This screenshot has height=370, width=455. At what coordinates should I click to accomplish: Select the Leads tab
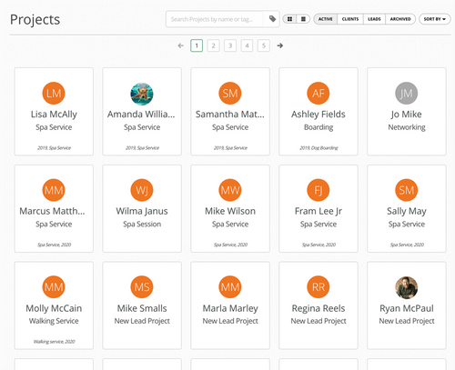click(374, 19)
